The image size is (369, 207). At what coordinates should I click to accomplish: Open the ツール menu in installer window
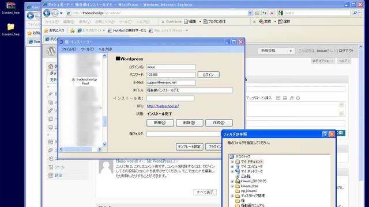coord(87,49)
